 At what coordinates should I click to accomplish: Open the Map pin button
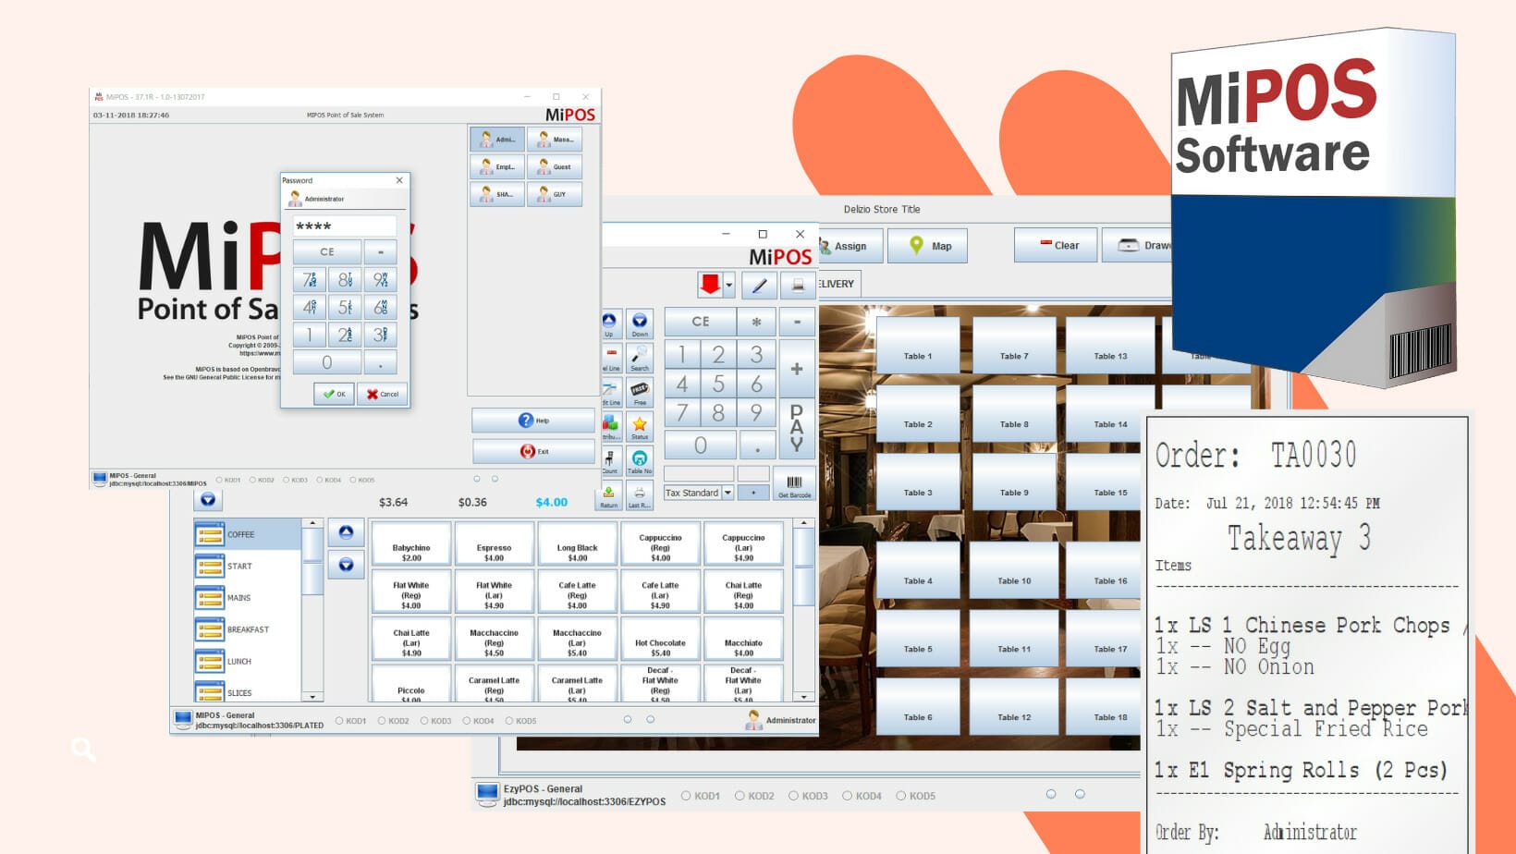tap(927, 246)
